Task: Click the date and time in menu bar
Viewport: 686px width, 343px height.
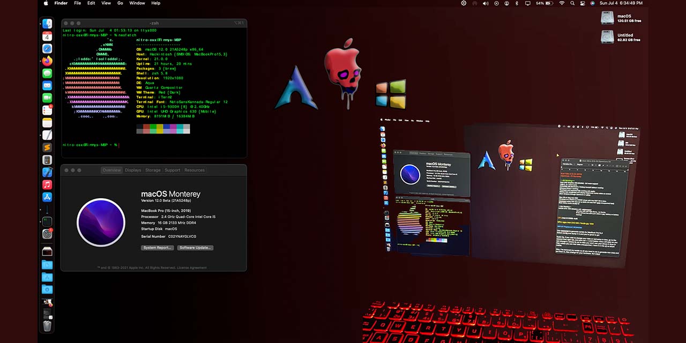Action: click(x=621, y=3)
